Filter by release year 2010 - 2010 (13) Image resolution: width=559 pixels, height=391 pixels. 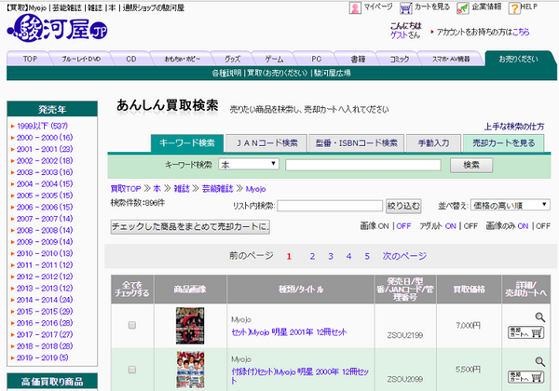click(x=45, y=253)
